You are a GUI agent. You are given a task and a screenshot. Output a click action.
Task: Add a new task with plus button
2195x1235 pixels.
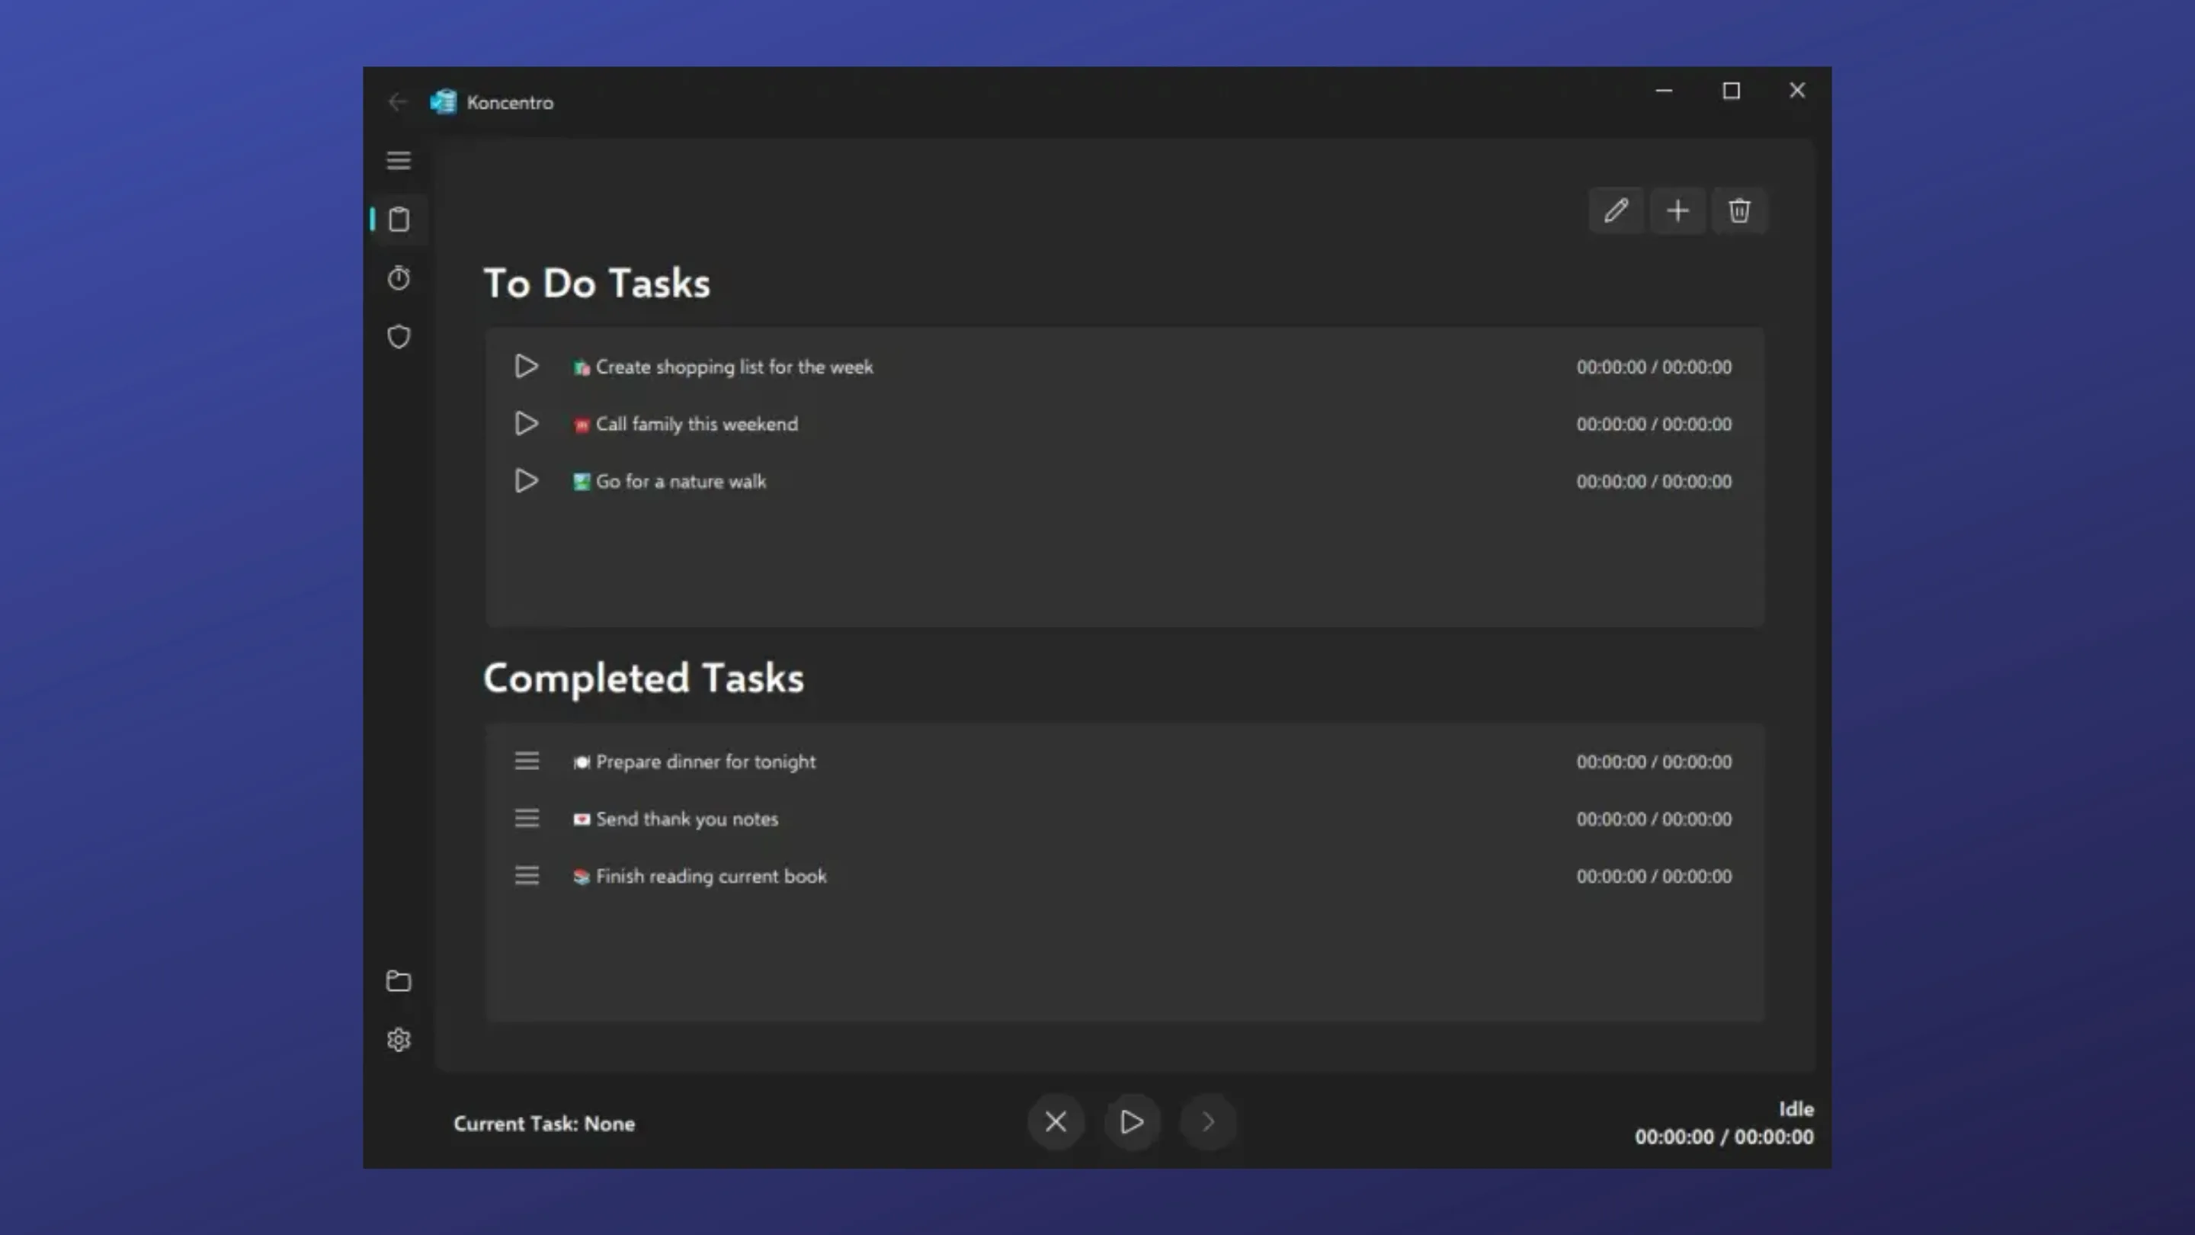point(1677,210)
